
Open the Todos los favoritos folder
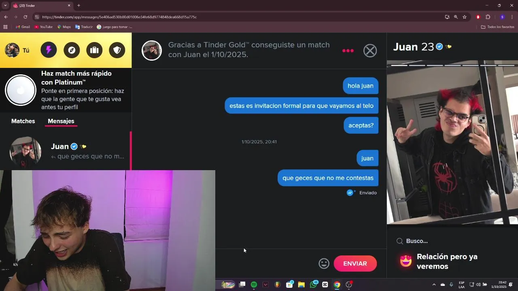click(x=498, y=27)
